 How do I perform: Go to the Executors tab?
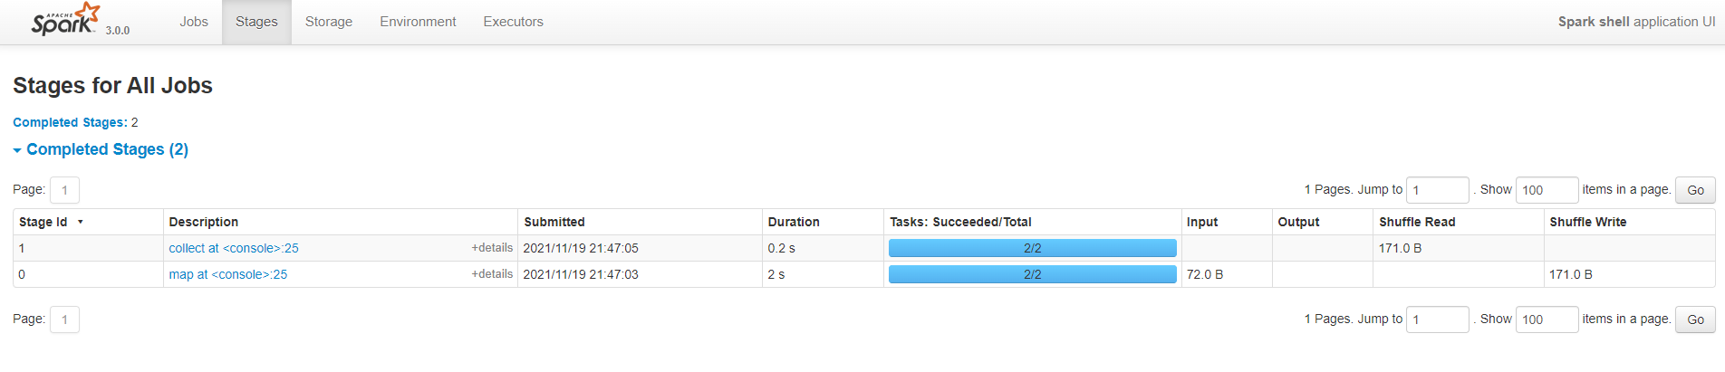(x=513, y=22)
